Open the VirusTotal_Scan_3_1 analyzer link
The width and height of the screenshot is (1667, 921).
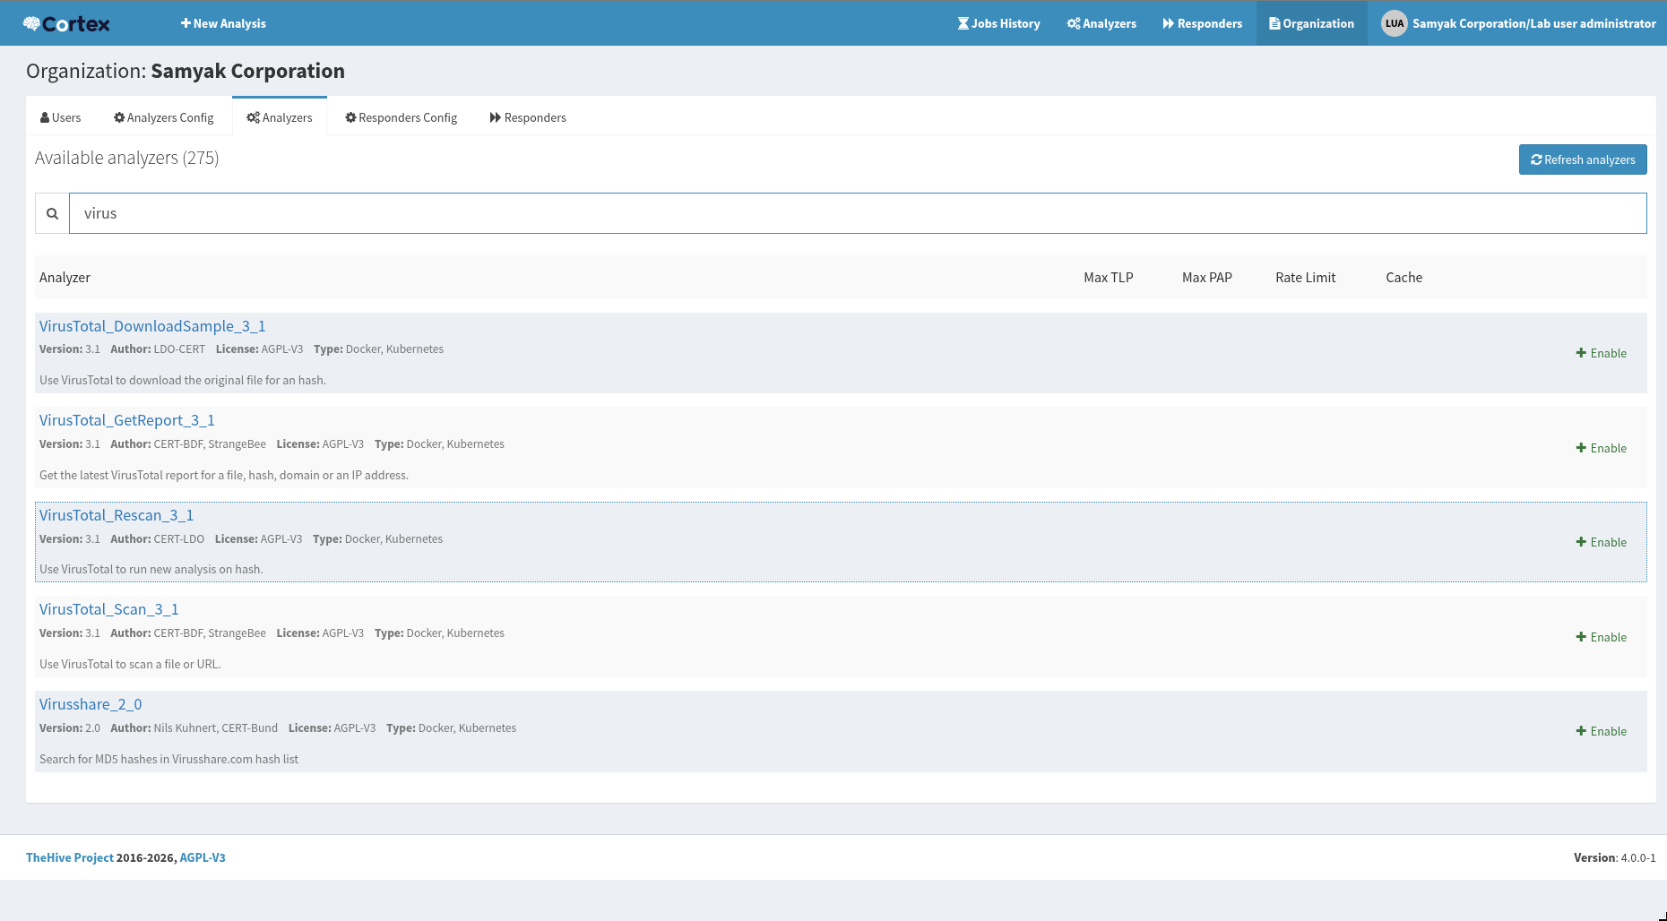click(109, 609)
